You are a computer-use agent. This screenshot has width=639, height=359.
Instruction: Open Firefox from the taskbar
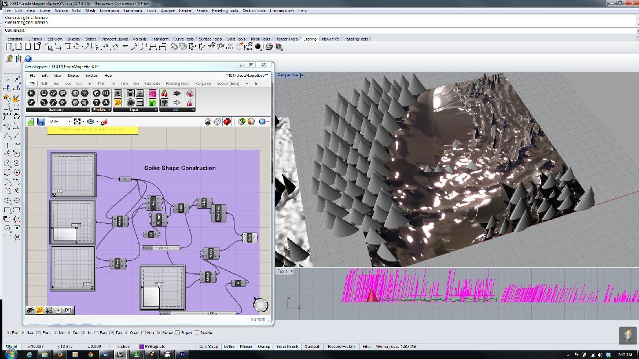[60, 354]
